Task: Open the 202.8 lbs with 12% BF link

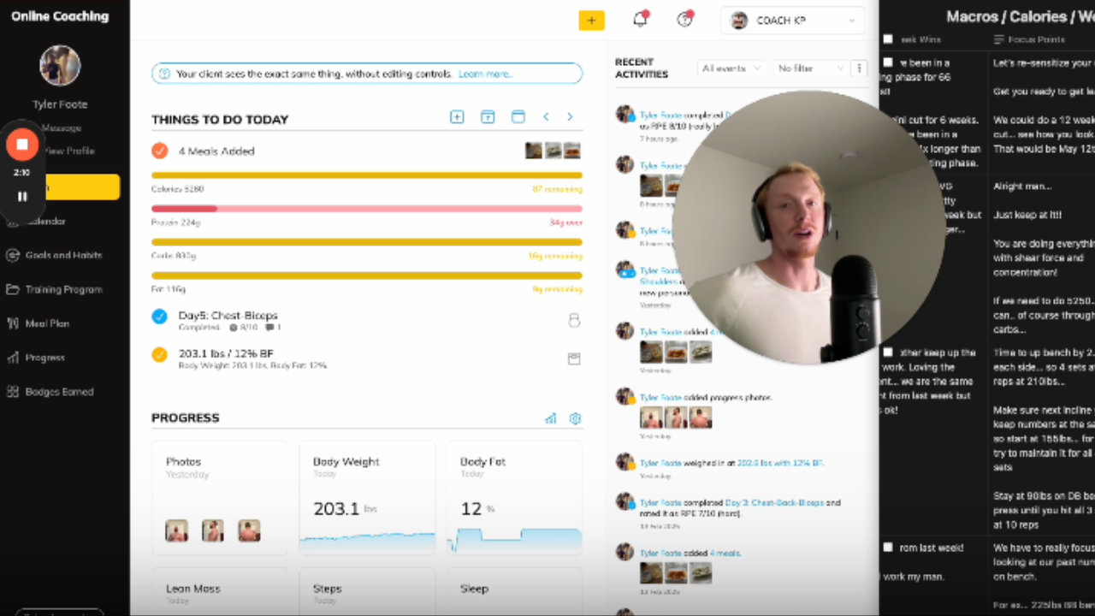Action: click(779, 463)
